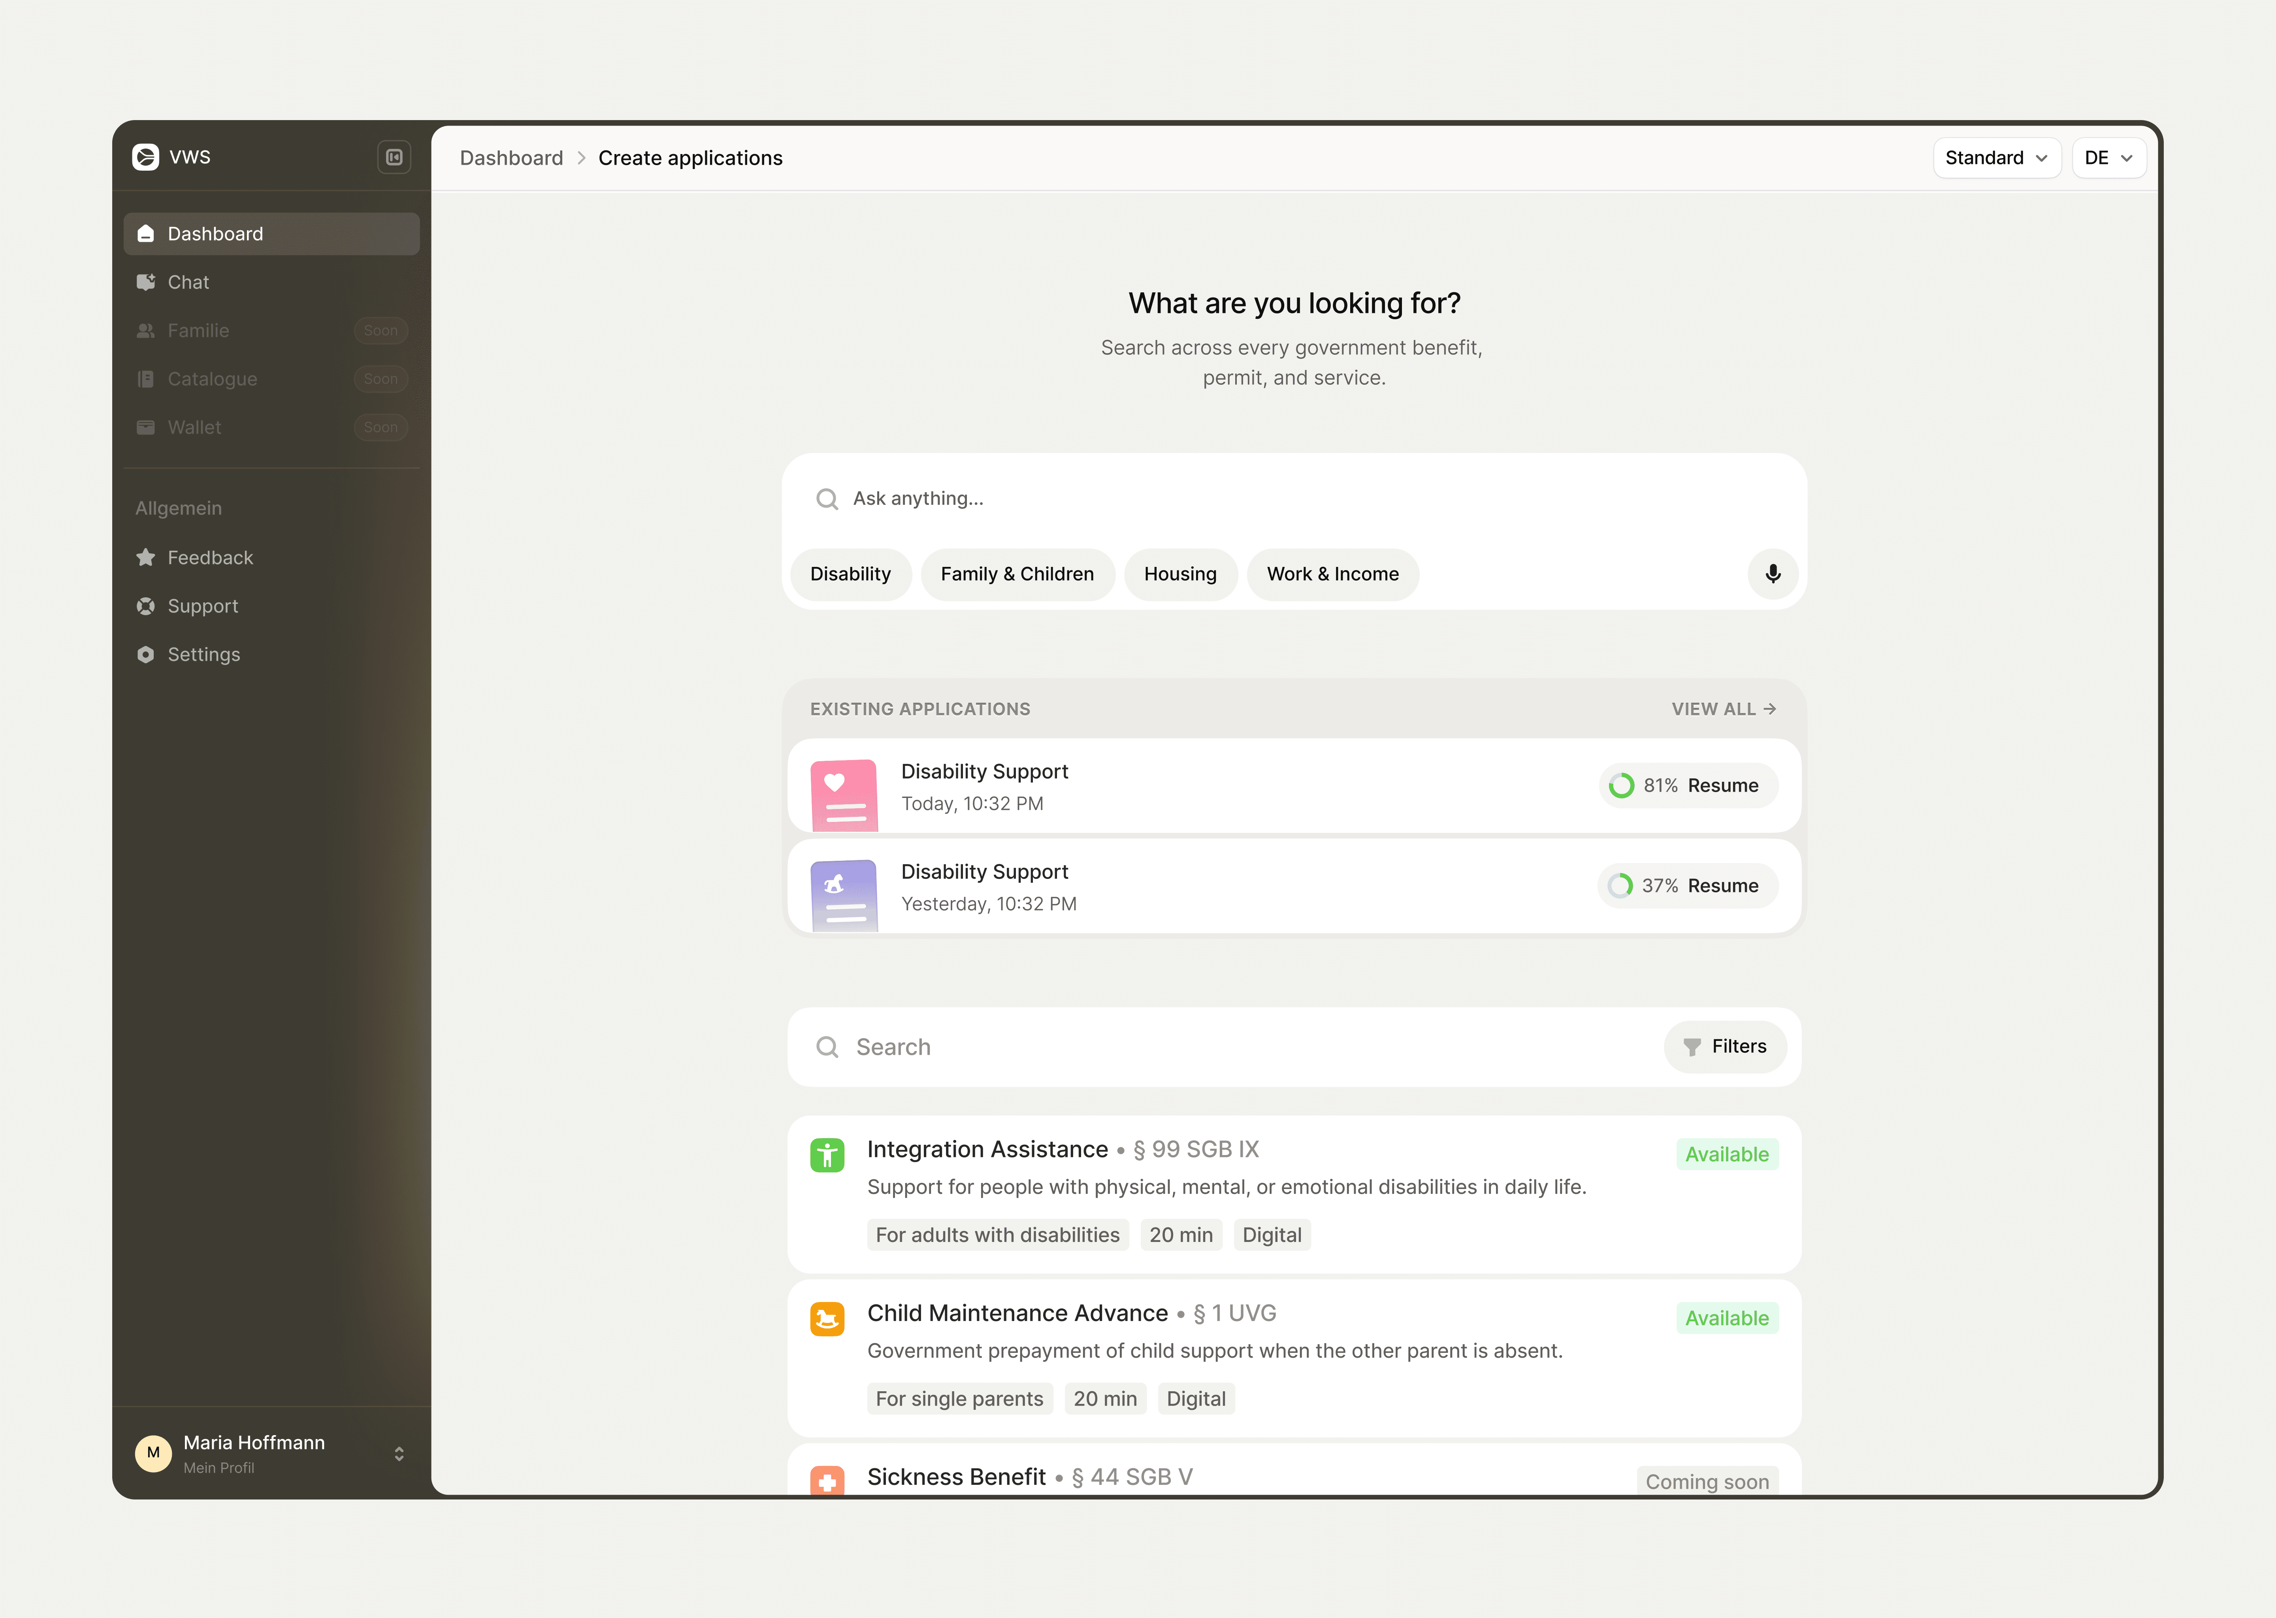The height and width of the screenshot is (1618, 2276).
Task: Click the pink Disability Support document icon
Action: coord(844,795)
